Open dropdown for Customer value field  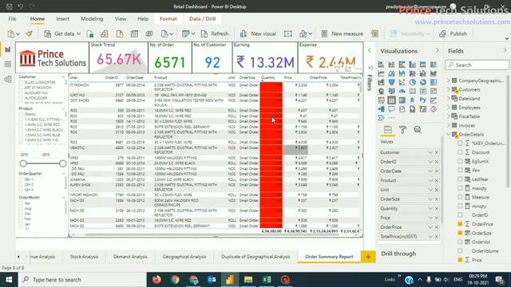[430, 152]
